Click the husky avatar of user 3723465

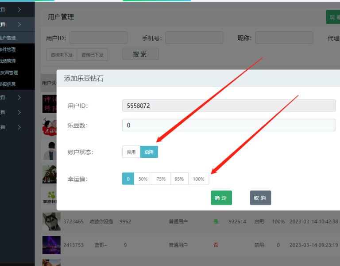[51, 221]
